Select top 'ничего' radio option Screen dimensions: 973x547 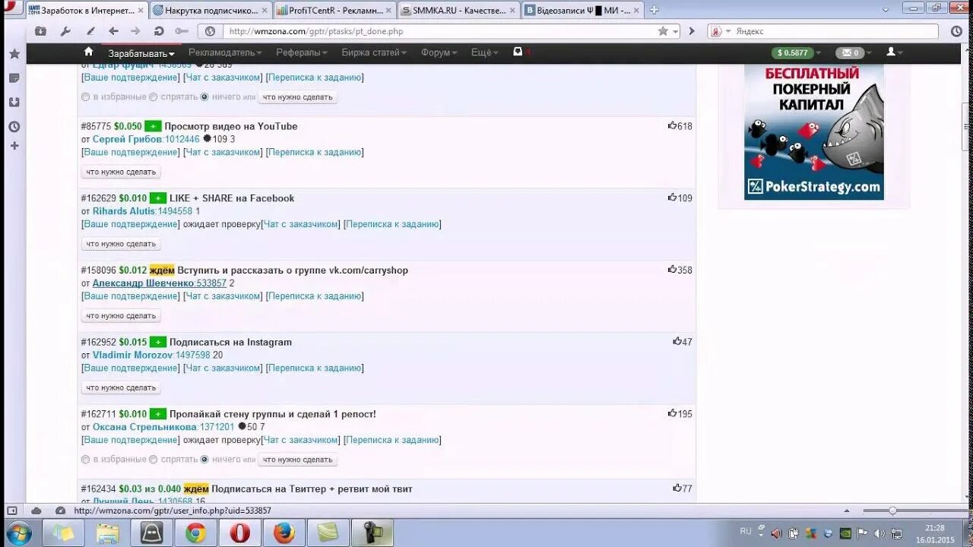pos(204,97)
